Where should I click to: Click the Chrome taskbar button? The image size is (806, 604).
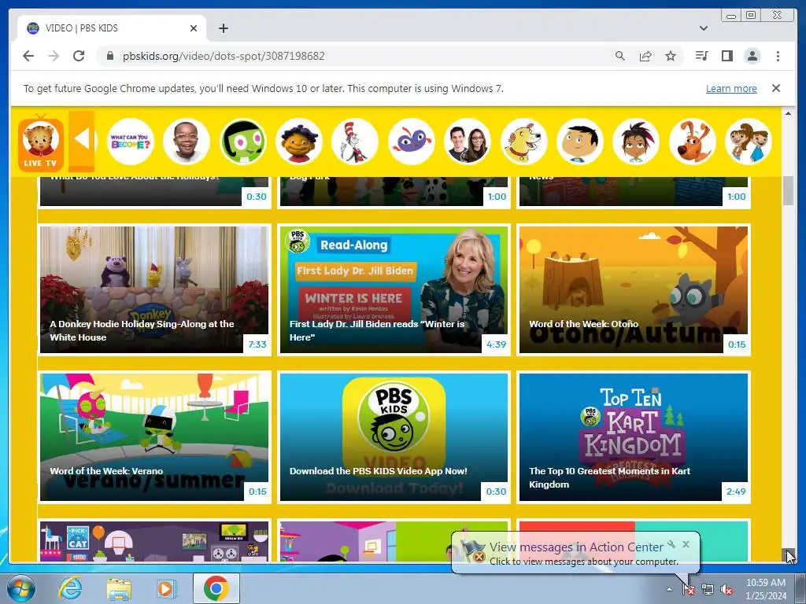pyautogui.click(x=216, y=588)
